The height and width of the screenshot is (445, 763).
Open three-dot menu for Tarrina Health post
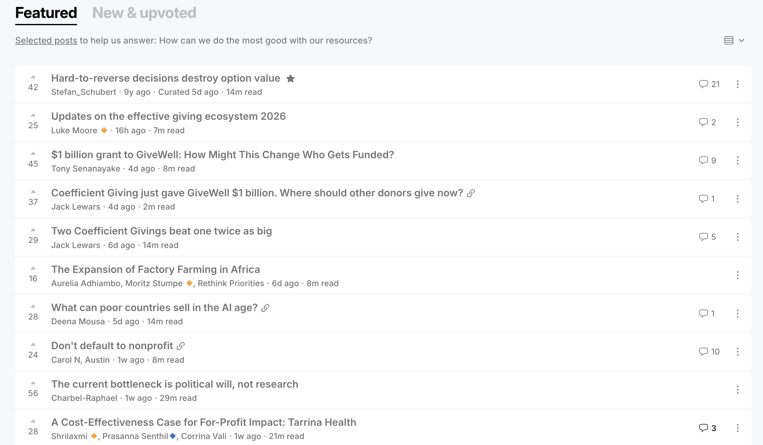click(x=738, y=428)
